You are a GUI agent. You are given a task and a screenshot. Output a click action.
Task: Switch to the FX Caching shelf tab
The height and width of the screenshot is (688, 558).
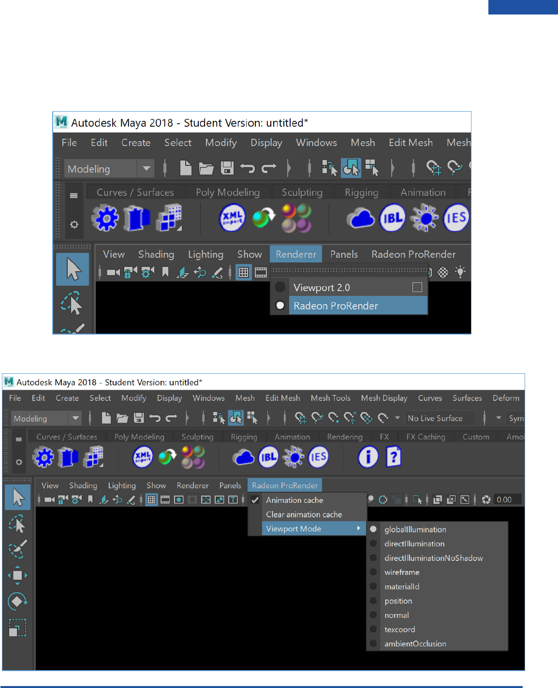(x=426, y=437)
